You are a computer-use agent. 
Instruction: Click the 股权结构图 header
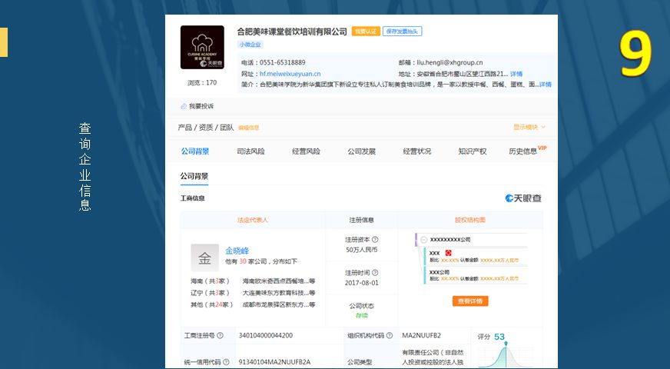[470, 220]
